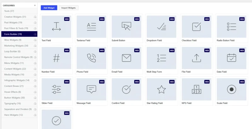Click the WEB badge on Scale Field card
This screenshot has height=129, width=252.
click(x=242, y=82)
